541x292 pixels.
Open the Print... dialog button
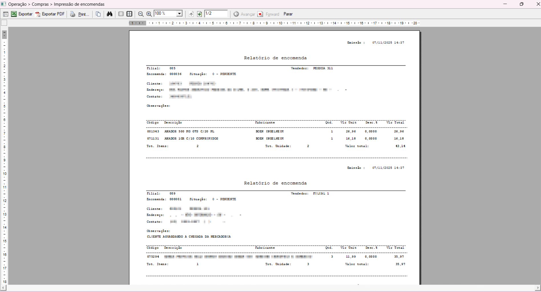pyautogui.click(x=84, y=14)
